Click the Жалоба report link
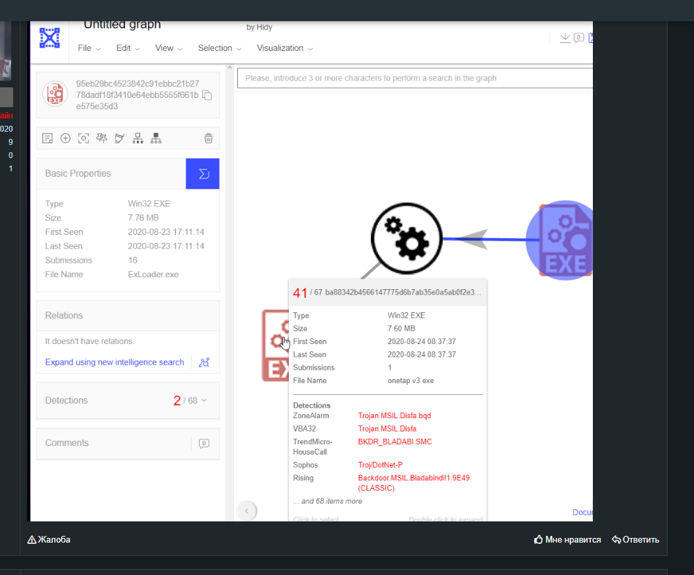694x575 pixels. [49, 539]
